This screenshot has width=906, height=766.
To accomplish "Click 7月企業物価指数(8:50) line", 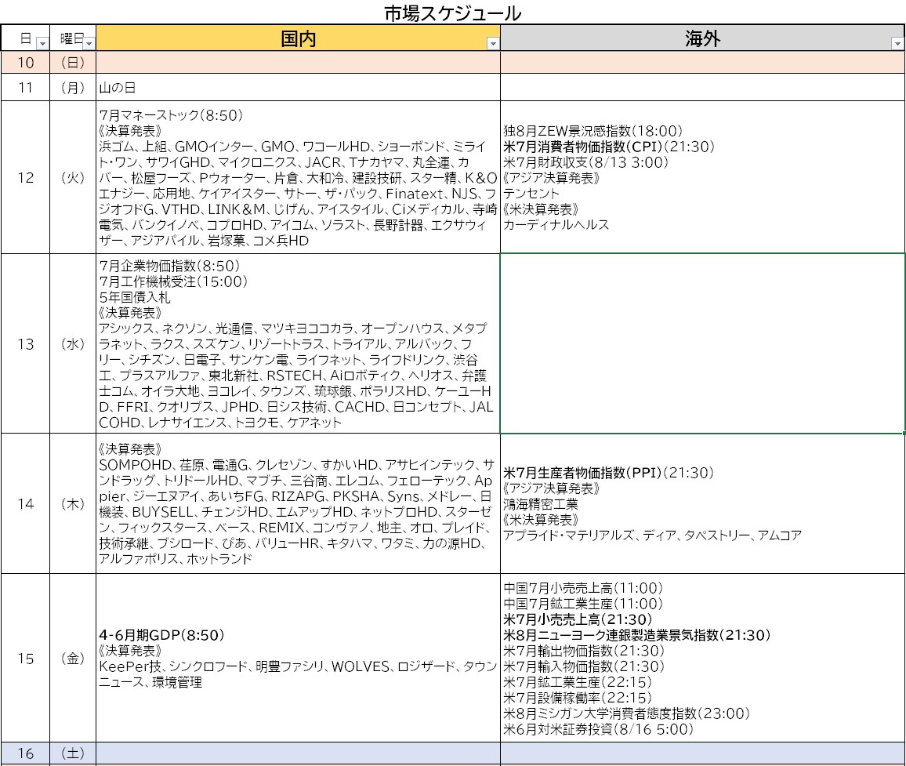I will click(x=169, y=266).
